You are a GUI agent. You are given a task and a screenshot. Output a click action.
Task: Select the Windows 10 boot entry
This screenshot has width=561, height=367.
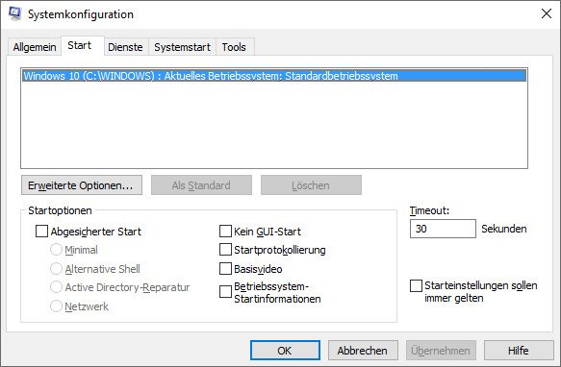click(274, 76)
